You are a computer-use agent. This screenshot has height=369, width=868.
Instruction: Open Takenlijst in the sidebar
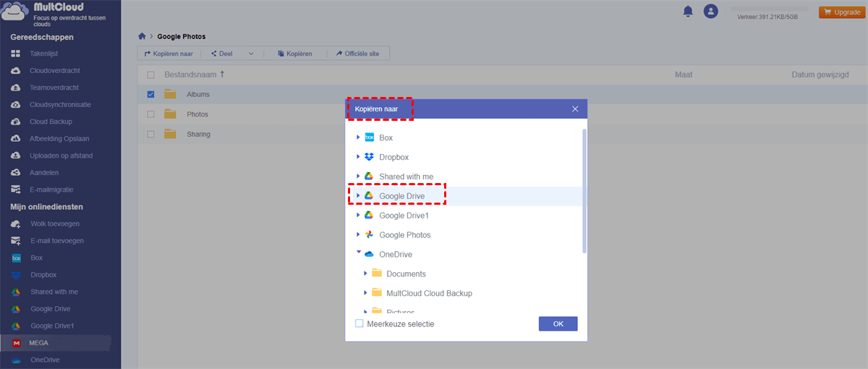pos(43,54)
